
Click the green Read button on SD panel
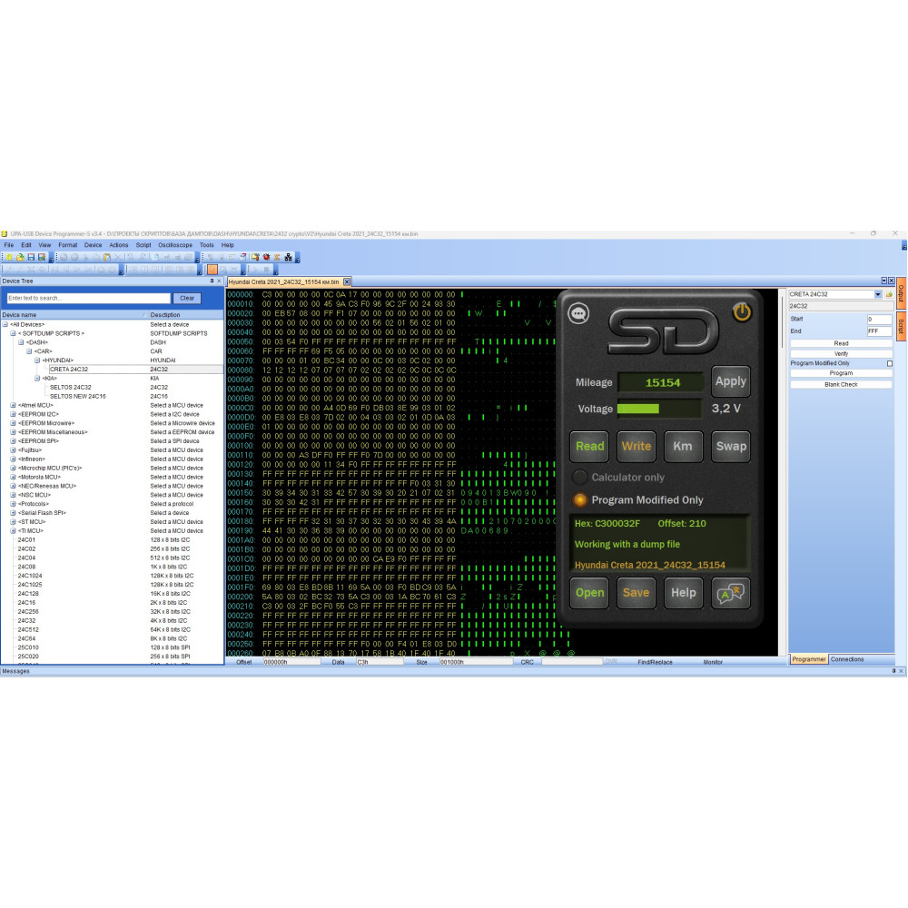[x=589, y=447]
